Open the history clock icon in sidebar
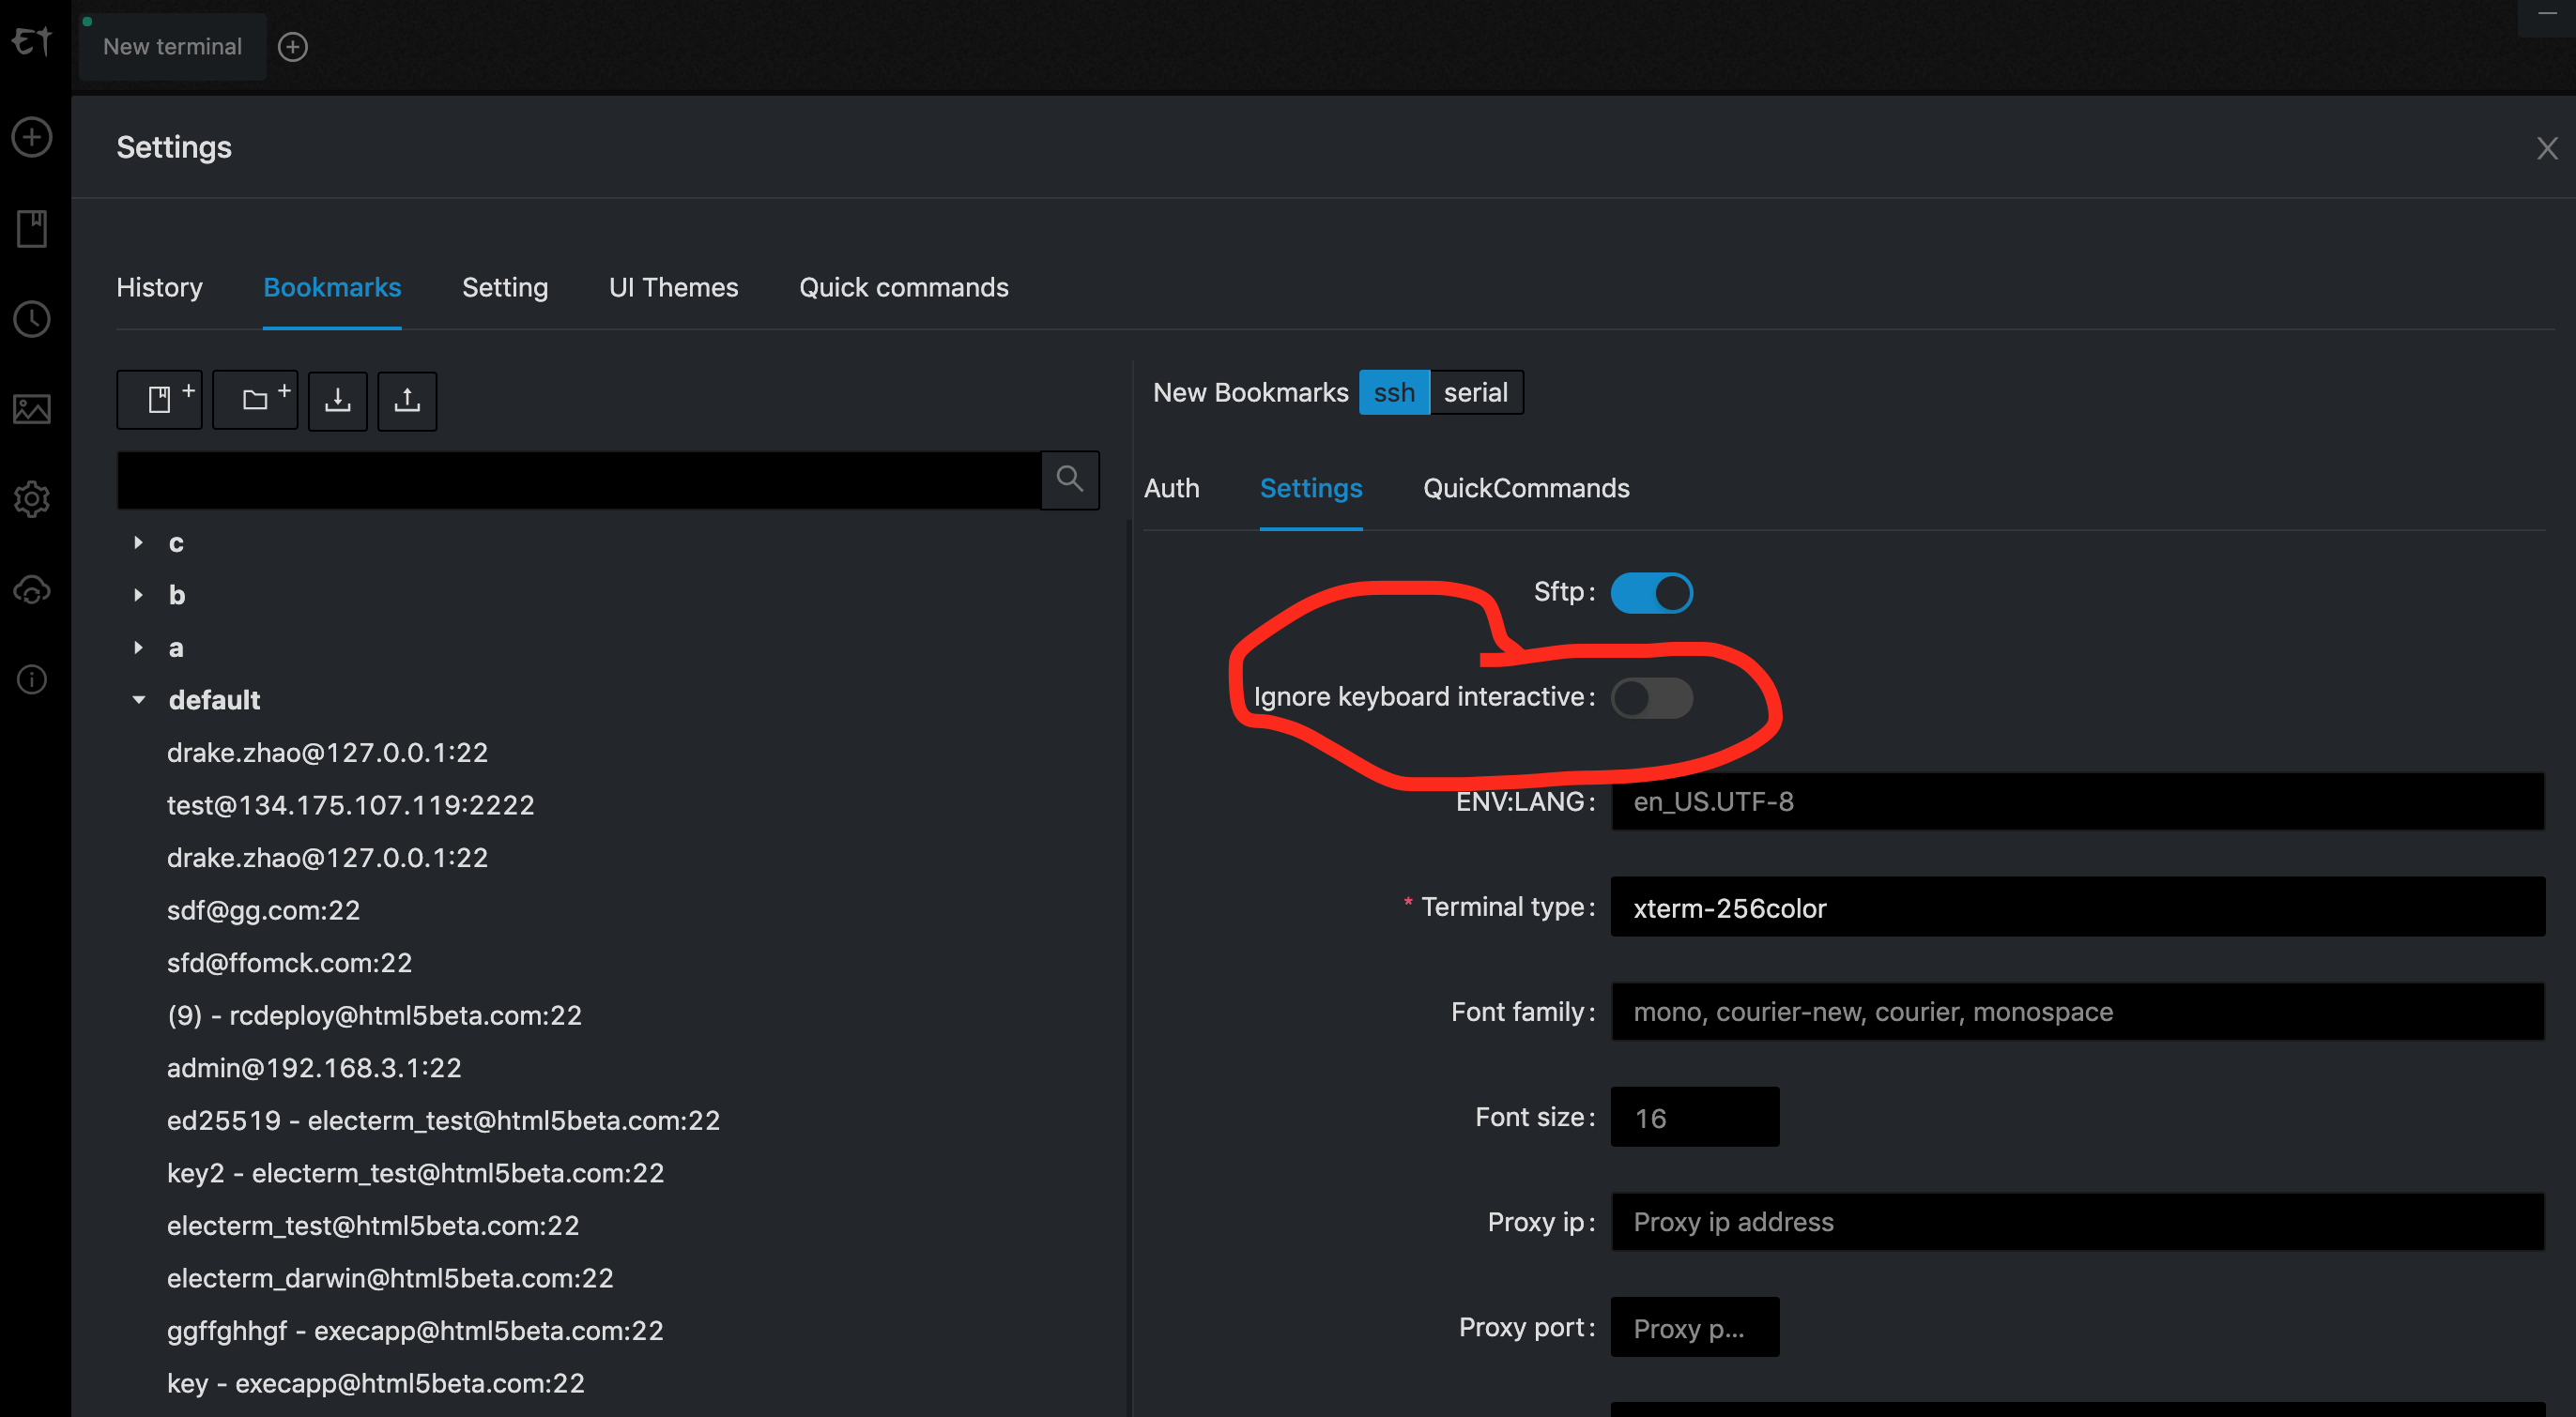 point(32,319)
